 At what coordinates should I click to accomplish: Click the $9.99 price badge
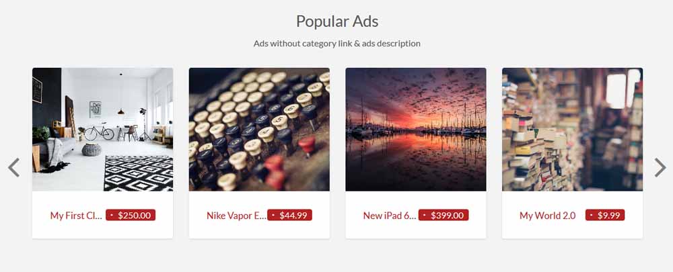click(x=605, y=215)
